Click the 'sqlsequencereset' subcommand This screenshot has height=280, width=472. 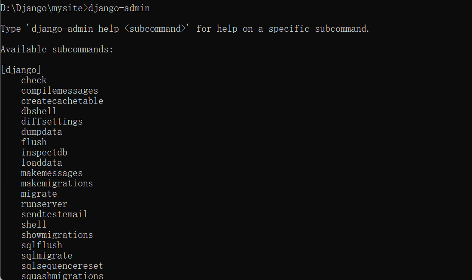click(62, 266)
